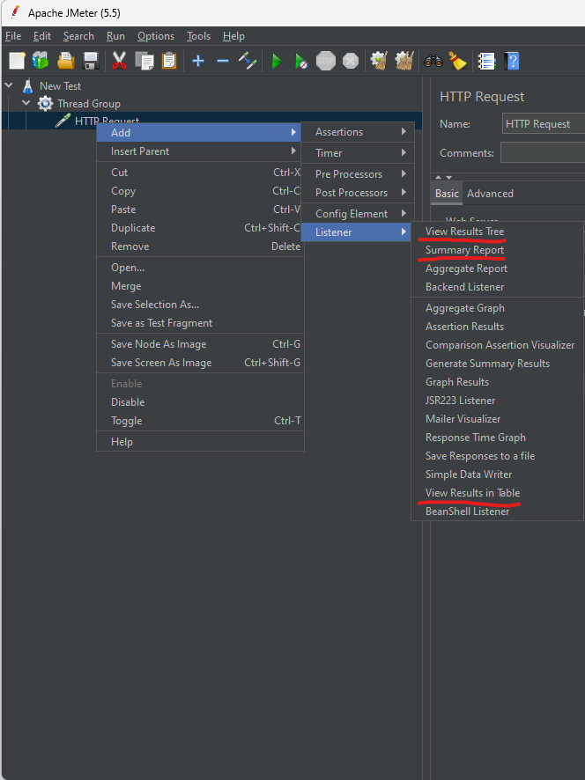Image resolution: width=585 pixels, height=780 pixels.
Task: Open the Edit menu
Action: 42,36
